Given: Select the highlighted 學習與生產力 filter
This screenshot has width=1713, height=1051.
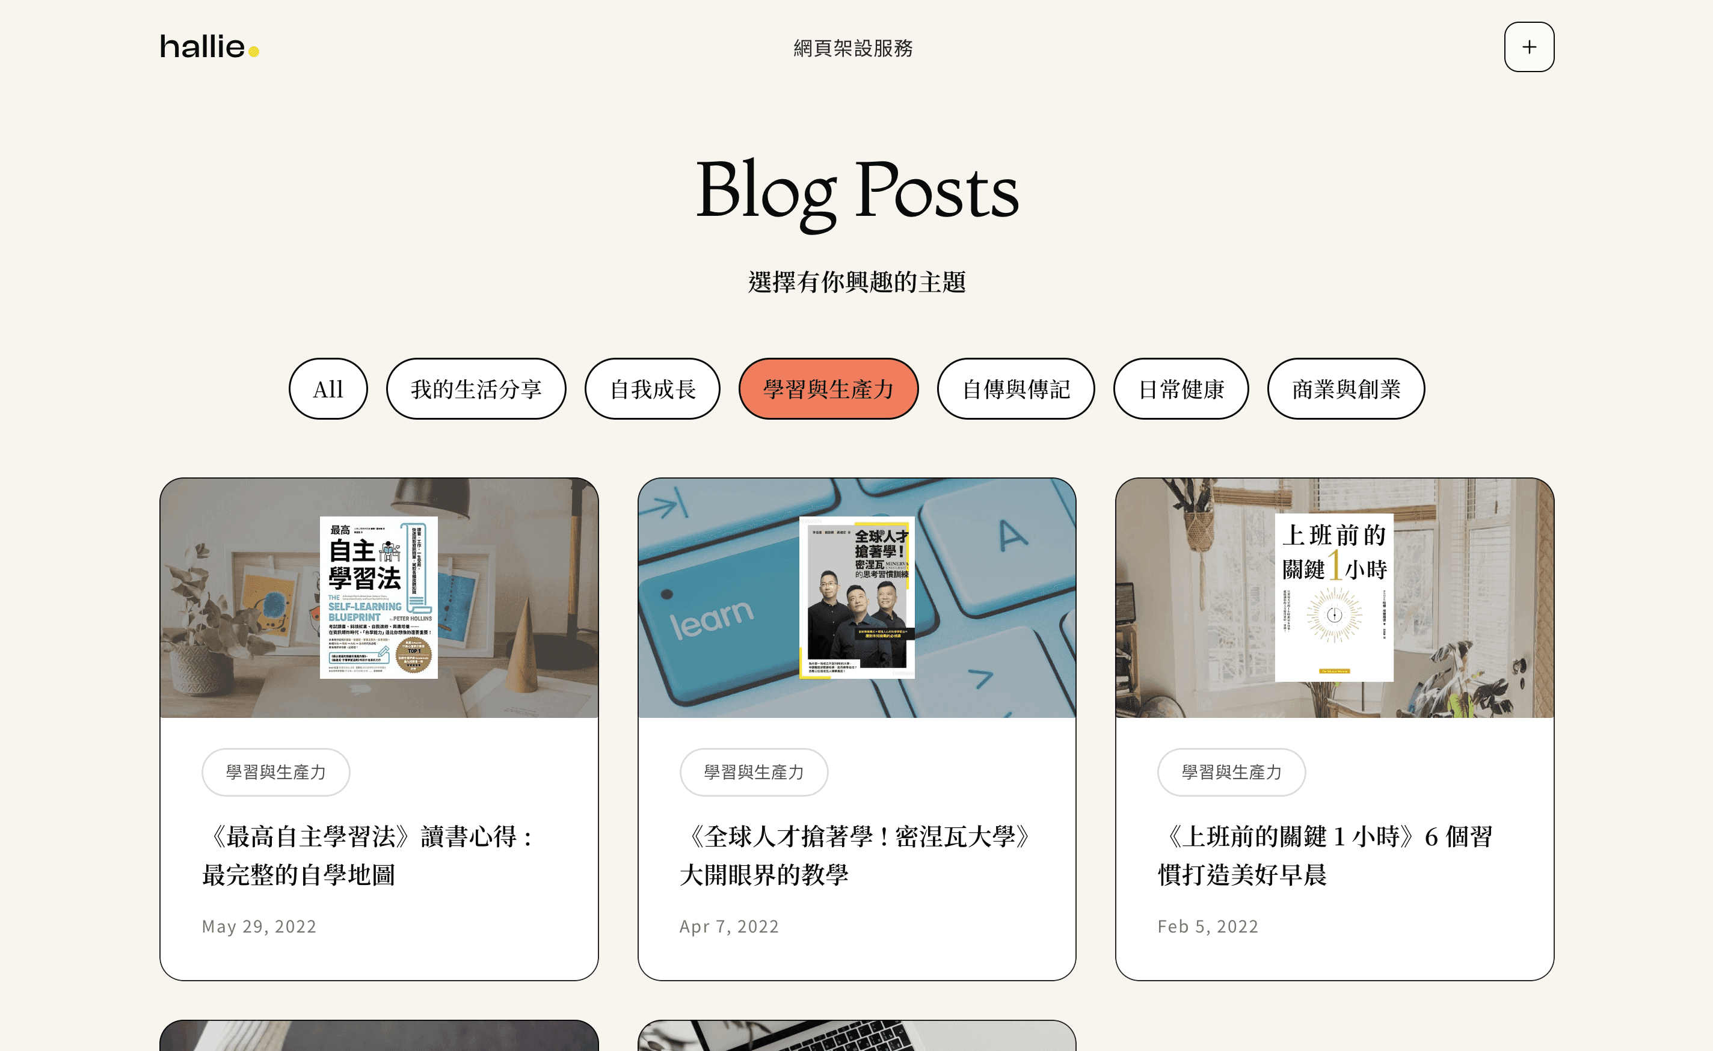Looking at the screenshot, I should coord(829,388).
